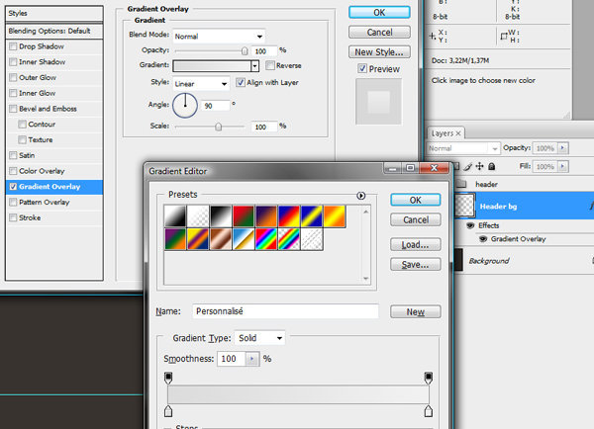The height and width of the screenshot is (429, 594).
Task: Click OK in the Gradient Editor
Action: (x=416, y=200)
